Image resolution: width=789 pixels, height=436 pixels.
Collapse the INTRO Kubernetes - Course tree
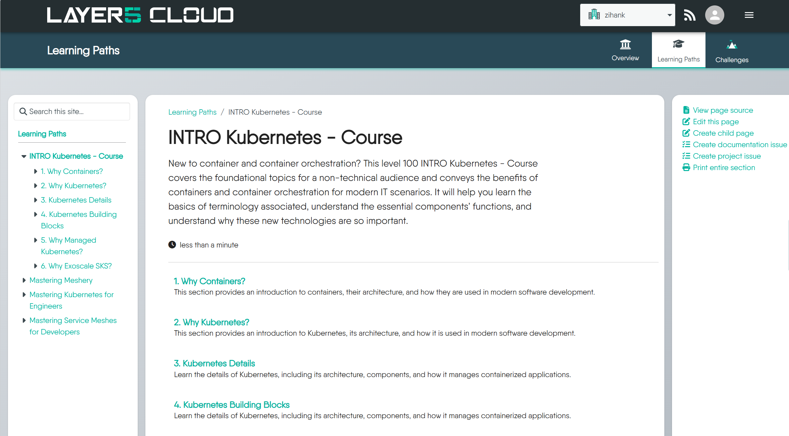tap(24, 156)
